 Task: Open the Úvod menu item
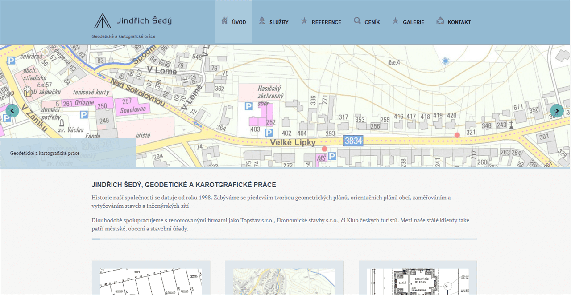coord(233,21)
